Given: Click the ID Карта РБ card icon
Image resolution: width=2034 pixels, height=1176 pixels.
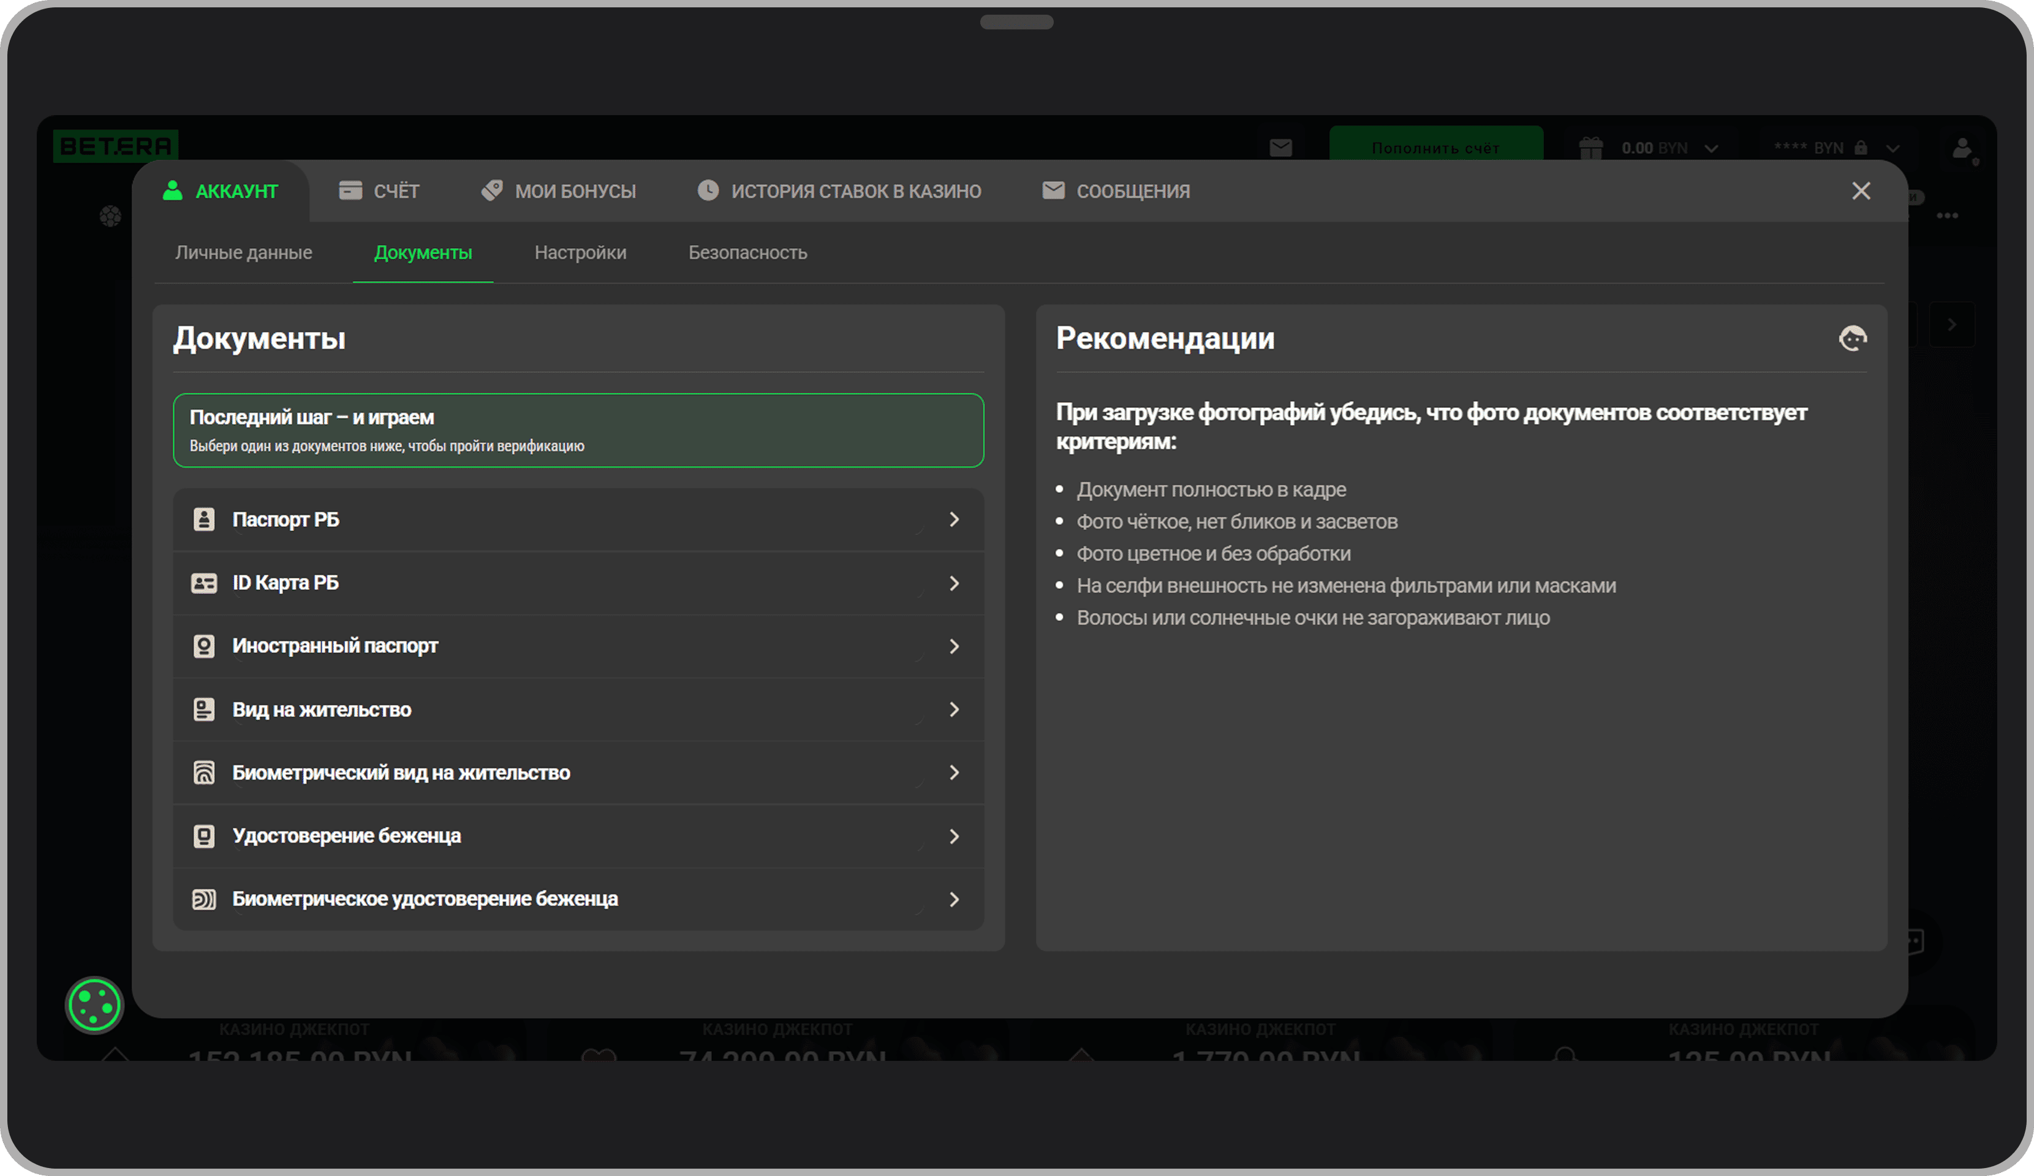Looking at the screenshot, I should coord(204,582).
